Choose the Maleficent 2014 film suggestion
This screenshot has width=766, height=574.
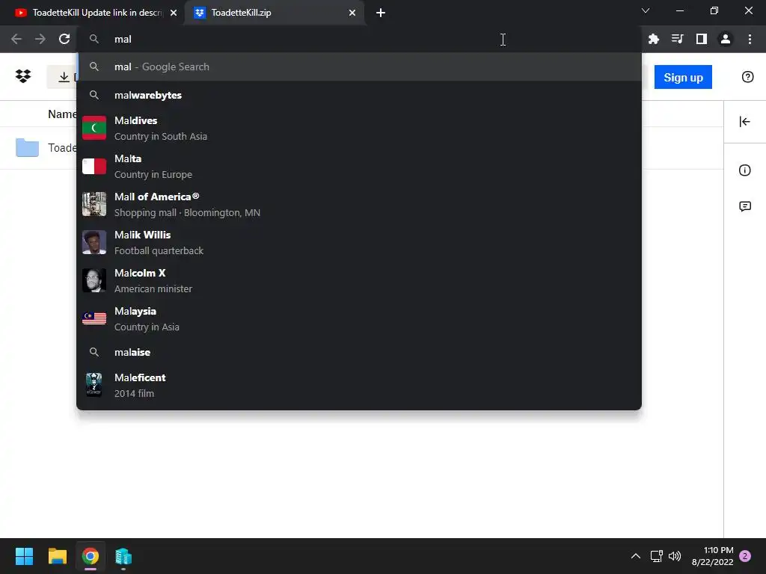coord(359,385)
